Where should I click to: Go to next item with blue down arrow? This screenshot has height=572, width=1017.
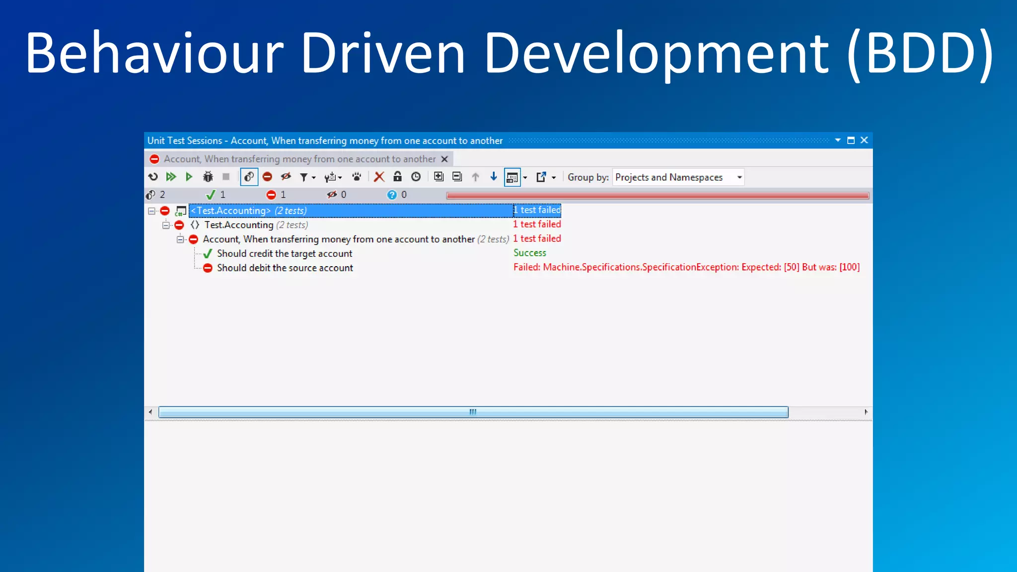tap(494, 177)
